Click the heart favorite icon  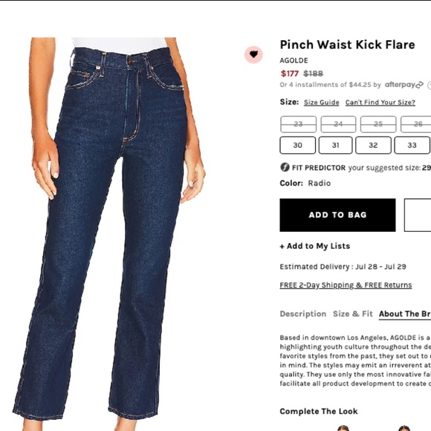(x=253, y=54)
